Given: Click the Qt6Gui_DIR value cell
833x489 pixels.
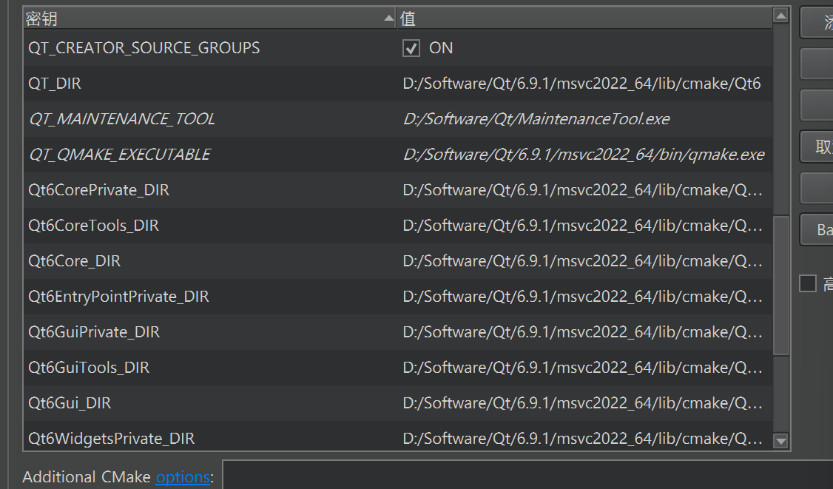Looking at the screenshot, I should pyautogui.click(x=583, y=403).
